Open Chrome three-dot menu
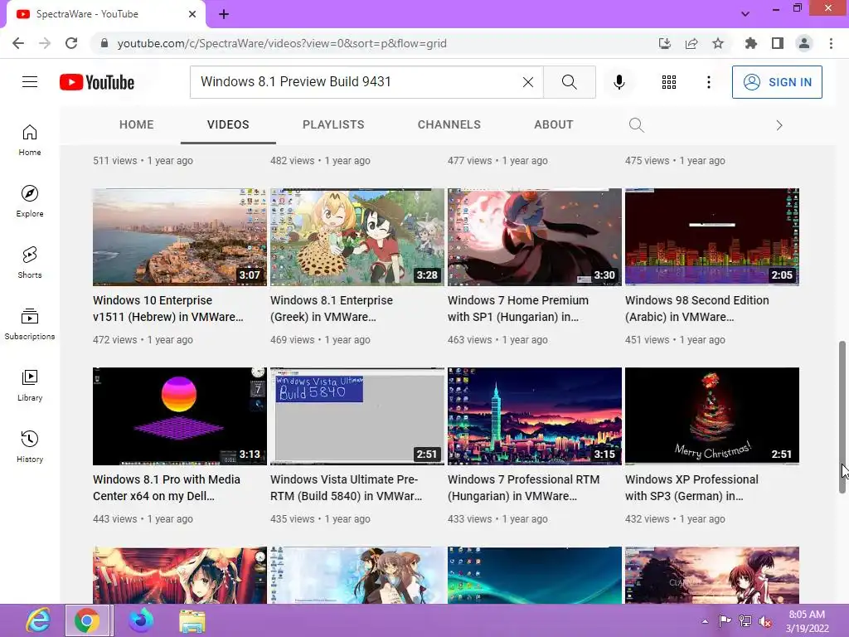849x637 pixels. point(831,43)
